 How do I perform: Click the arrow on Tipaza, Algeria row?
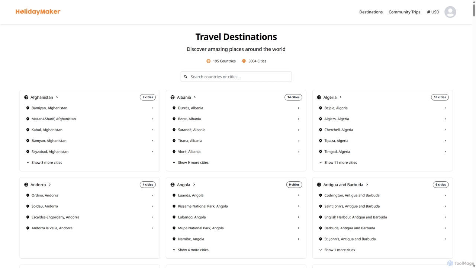pyautogui.click(x=445, y=141)
